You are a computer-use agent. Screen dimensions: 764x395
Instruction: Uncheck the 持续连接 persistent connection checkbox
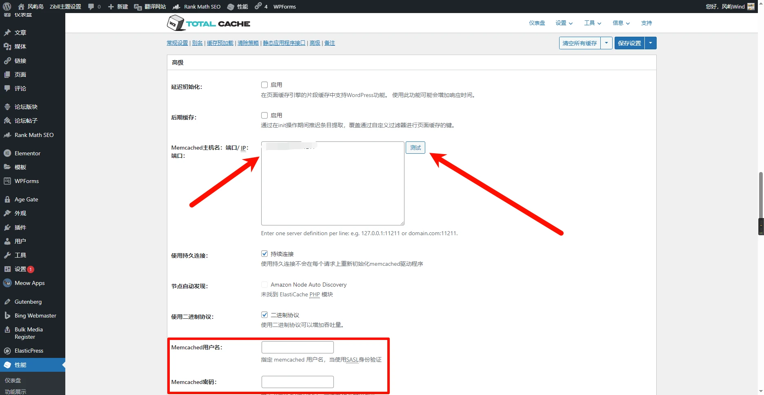(264, 254)
